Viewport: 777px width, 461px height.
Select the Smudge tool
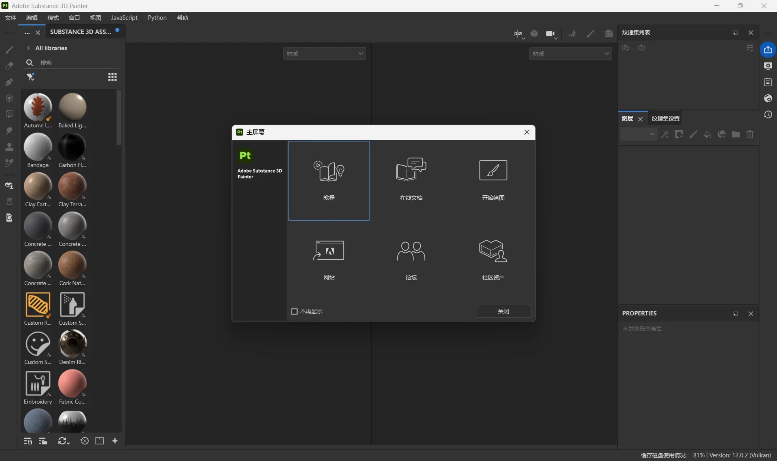pyautogui.click(x=9, y=131)
